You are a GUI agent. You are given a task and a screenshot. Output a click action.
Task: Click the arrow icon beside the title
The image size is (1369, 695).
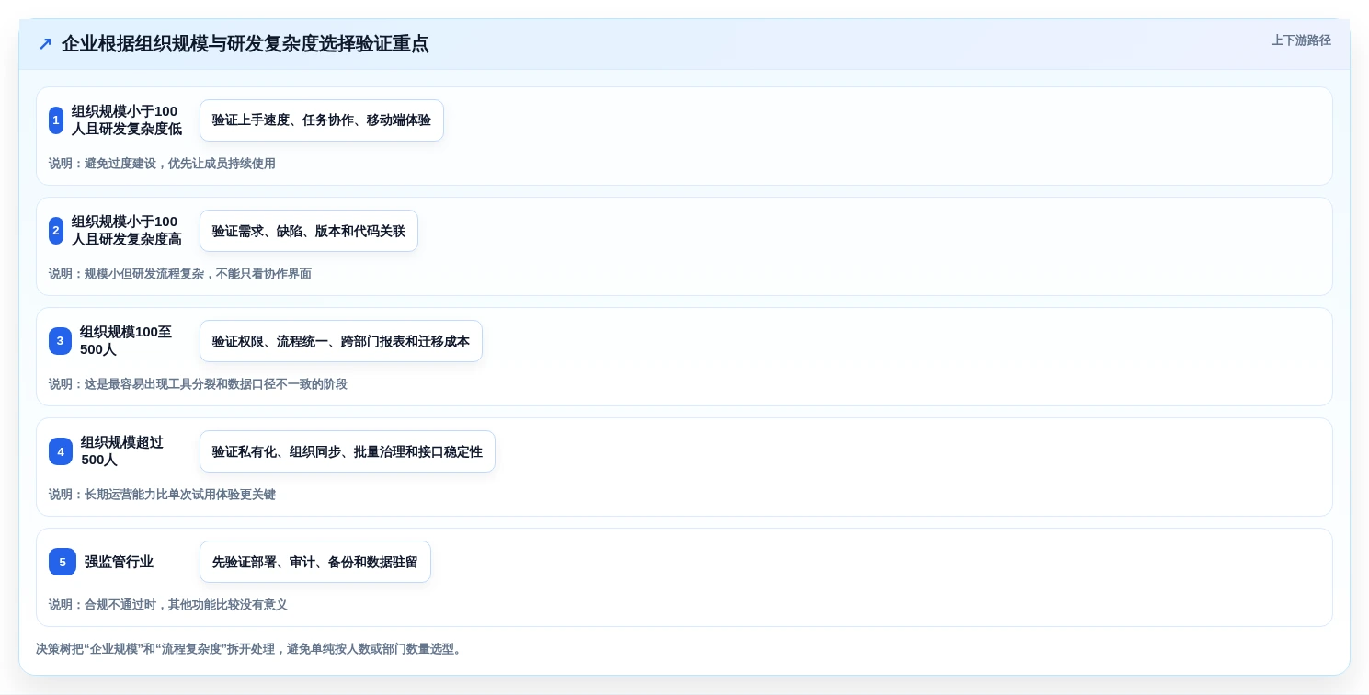click(x=45, y=43)
